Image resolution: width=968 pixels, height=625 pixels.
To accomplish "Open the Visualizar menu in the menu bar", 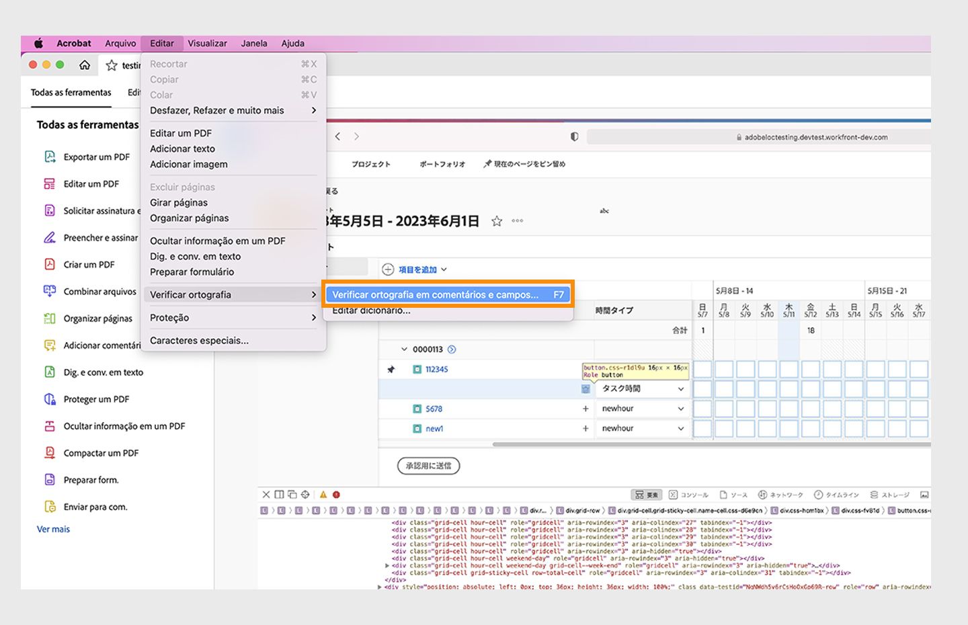I will 207,43.
